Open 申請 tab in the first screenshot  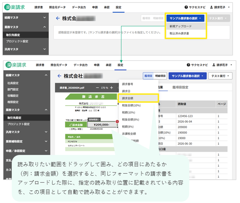tap(95, 7)
